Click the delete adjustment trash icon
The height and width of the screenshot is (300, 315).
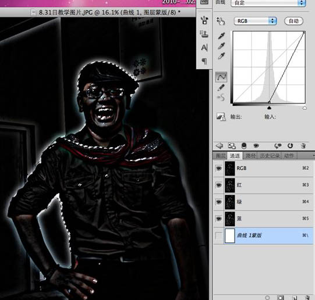303,146
